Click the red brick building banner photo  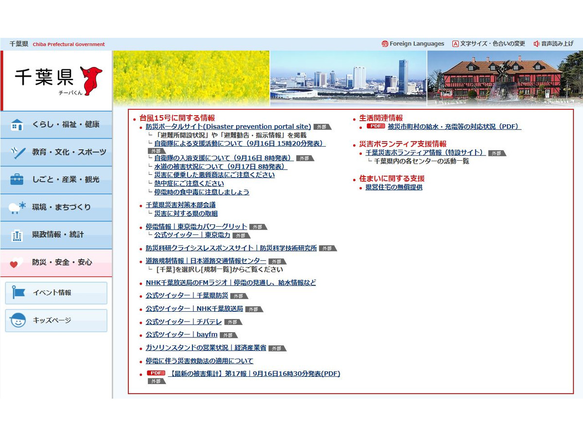[504, 78]
